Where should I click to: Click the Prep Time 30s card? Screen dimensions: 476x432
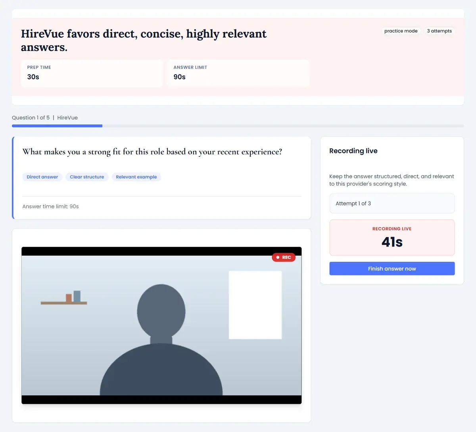tap(92, 73)
